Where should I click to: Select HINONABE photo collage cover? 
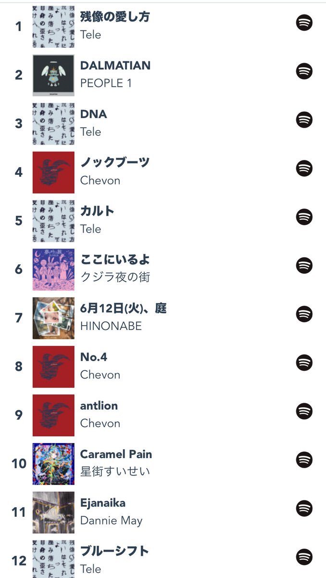[53, 318]
